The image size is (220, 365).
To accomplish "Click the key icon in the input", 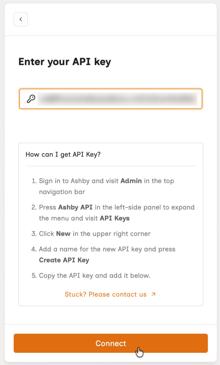I will 31,99.
